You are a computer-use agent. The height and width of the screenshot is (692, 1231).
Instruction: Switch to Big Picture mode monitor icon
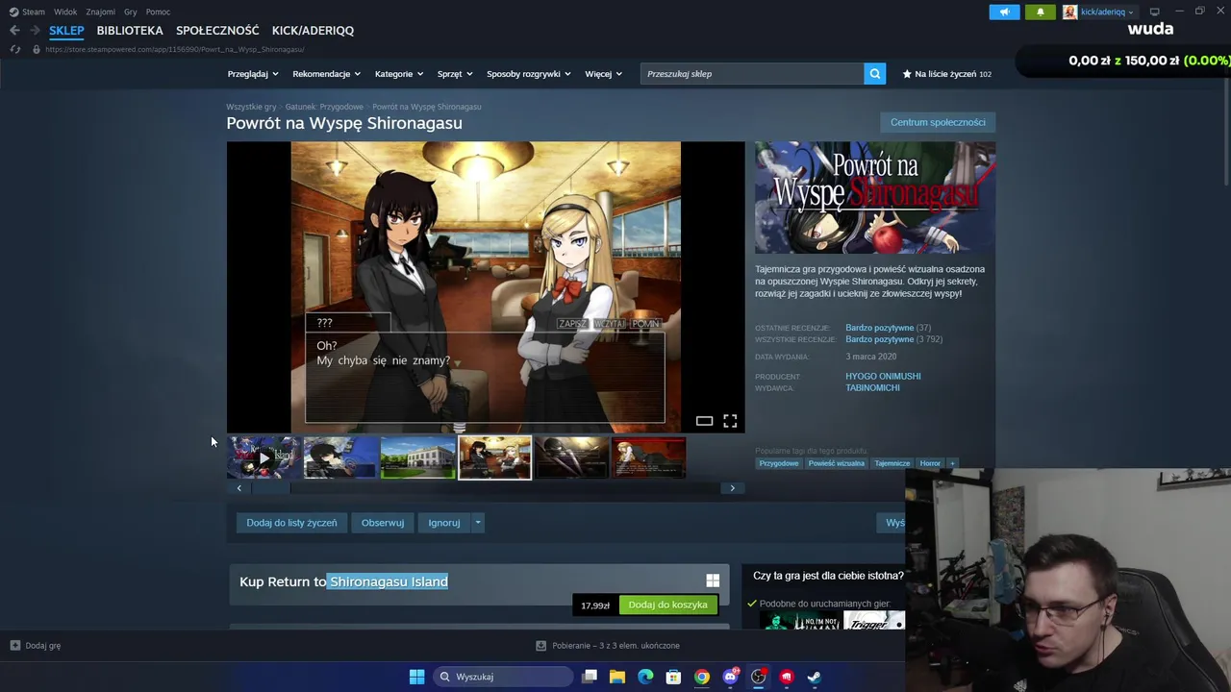(1154, 12)
